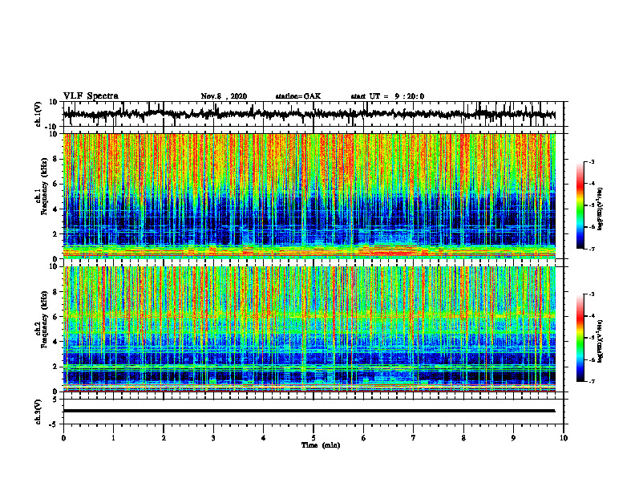Click the "-7" label on ch.2 color scale
Image resolution: width=635 pixels, height=491 pixels.
[592, 382]
